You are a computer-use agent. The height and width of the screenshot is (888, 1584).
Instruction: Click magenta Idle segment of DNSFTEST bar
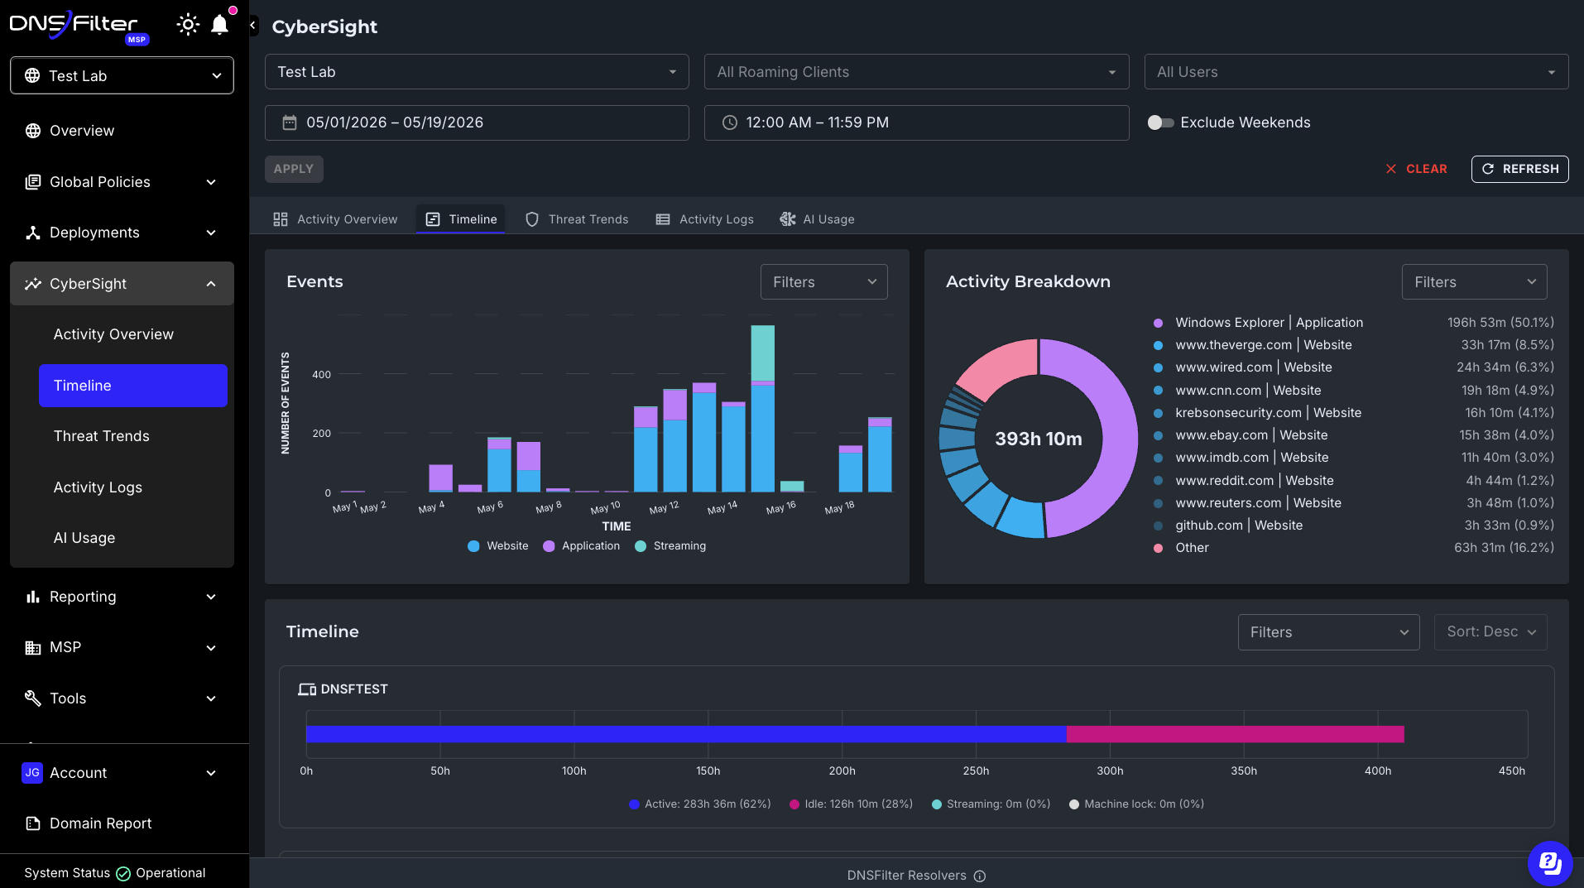[1236, 734]
